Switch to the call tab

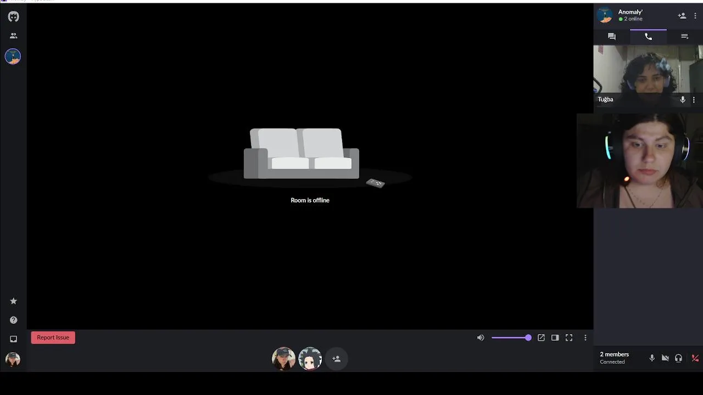648,36
